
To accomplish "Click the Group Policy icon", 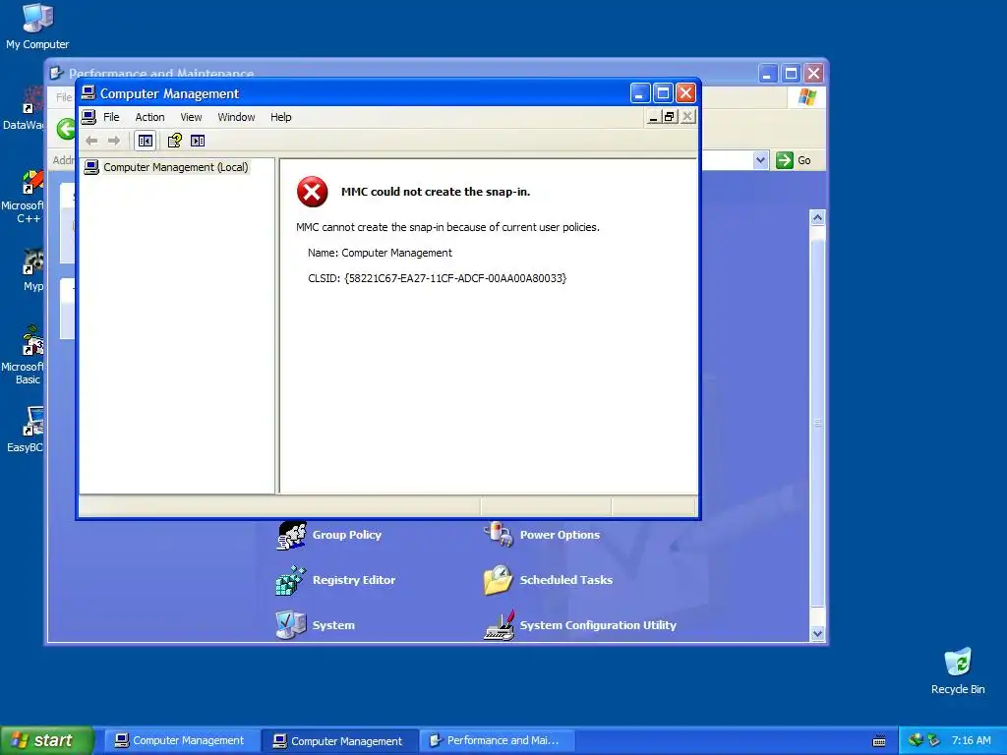I will pyautogui.click(x=291, y=535).
